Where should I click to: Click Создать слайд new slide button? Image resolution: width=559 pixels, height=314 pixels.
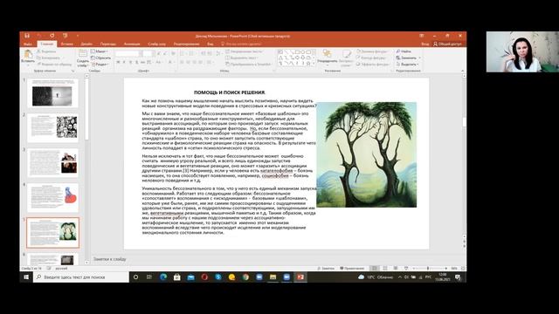pyautogui.click(x=83, y=58)
